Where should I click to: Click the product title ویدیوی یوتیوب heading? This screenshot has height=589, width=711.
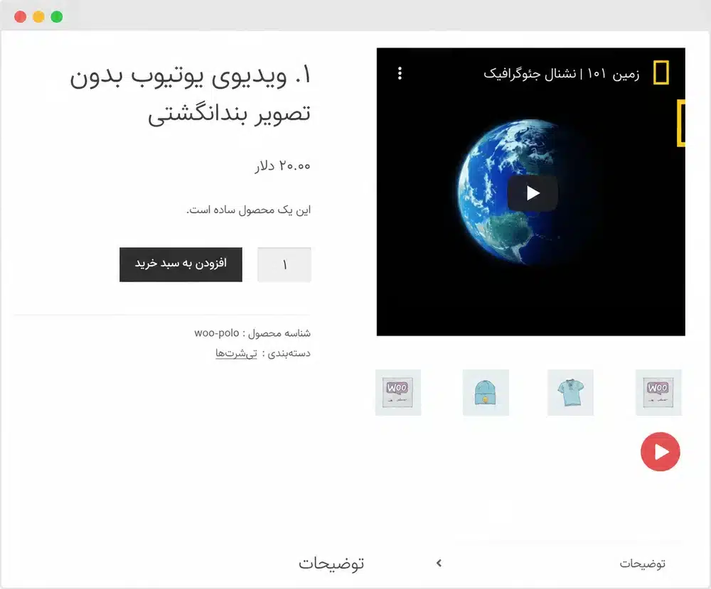pyautogui.click(x=191, y=94)
